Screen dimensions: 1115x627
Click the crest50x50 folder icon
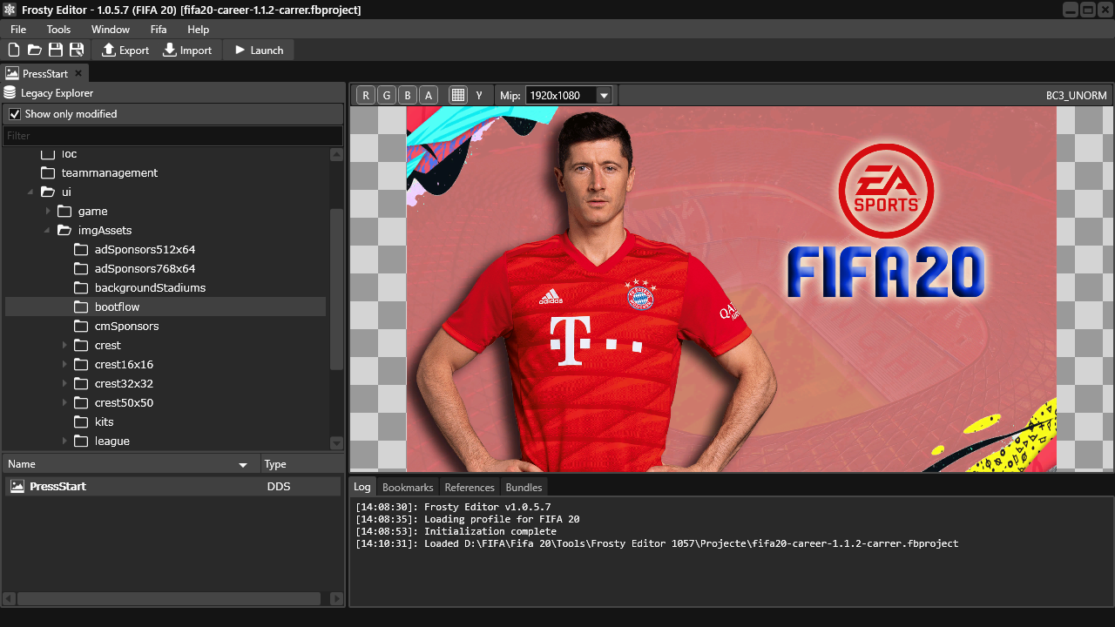click(81, 402)
